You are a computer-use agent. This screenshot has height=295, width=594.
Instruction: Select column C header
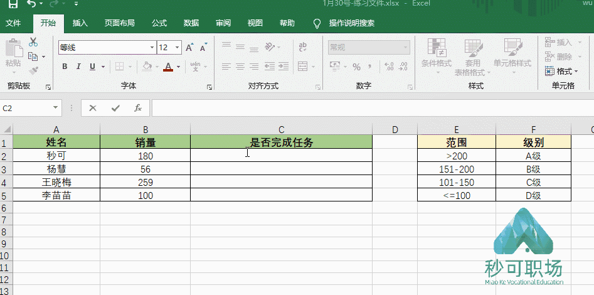(281, 130)
